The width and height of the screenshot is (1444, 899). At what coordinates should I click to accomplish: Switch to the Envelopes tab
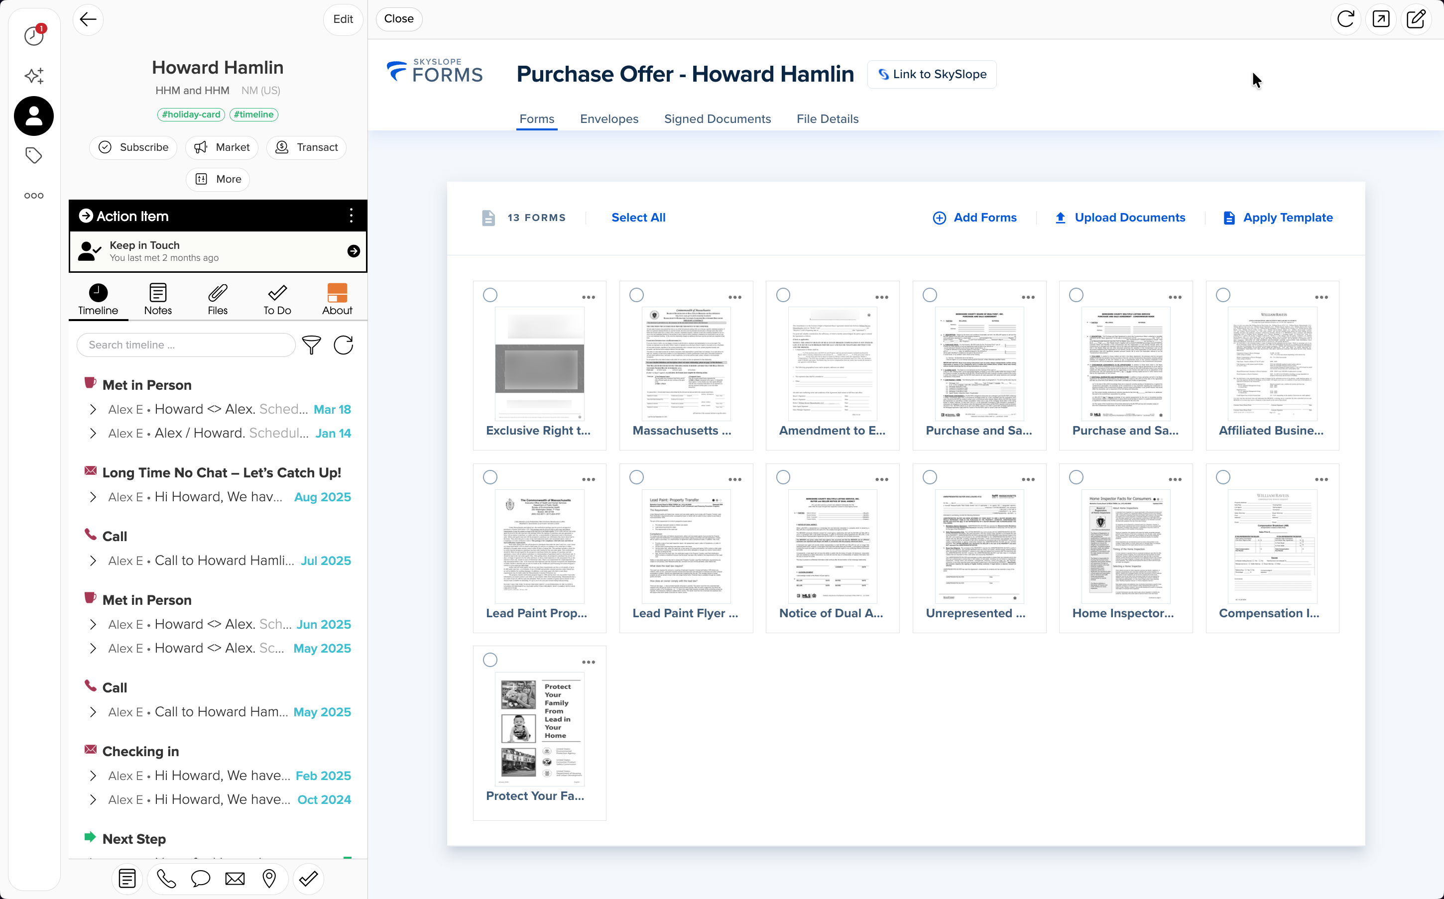(609, 119)
